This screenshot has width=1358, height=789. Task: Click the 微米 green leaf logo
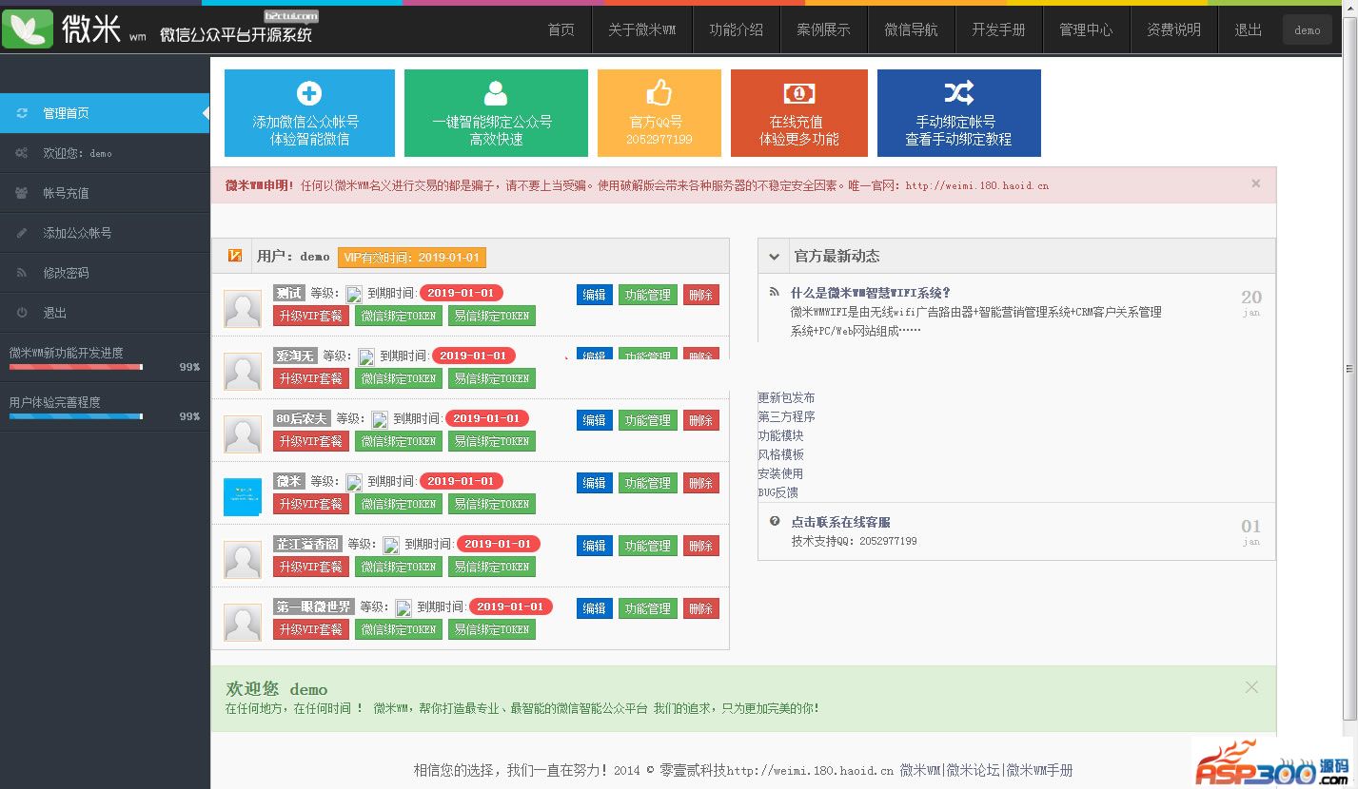[x=28, y=29]
